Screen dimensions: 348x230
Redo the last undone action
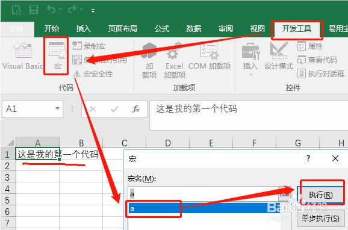pyautogui.click(x=73, y=10)
